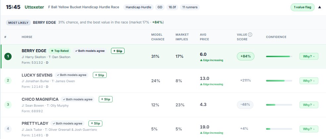Click Form: 53132 line
This screenshot has height=139, width=326.
[35, 62]
